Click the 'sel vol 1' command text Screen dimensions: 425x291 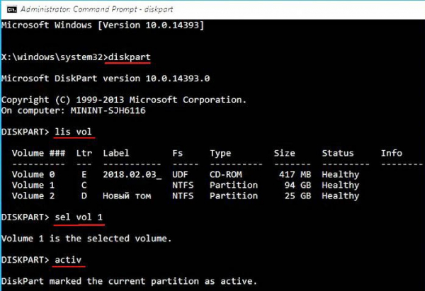(79, 217)
